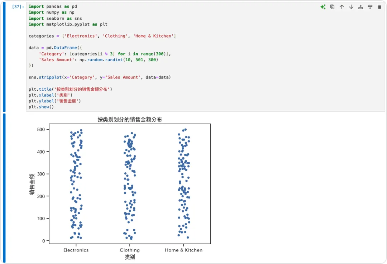
Task: Collapse the code input via its blue bar
Action: pos(4,57)
